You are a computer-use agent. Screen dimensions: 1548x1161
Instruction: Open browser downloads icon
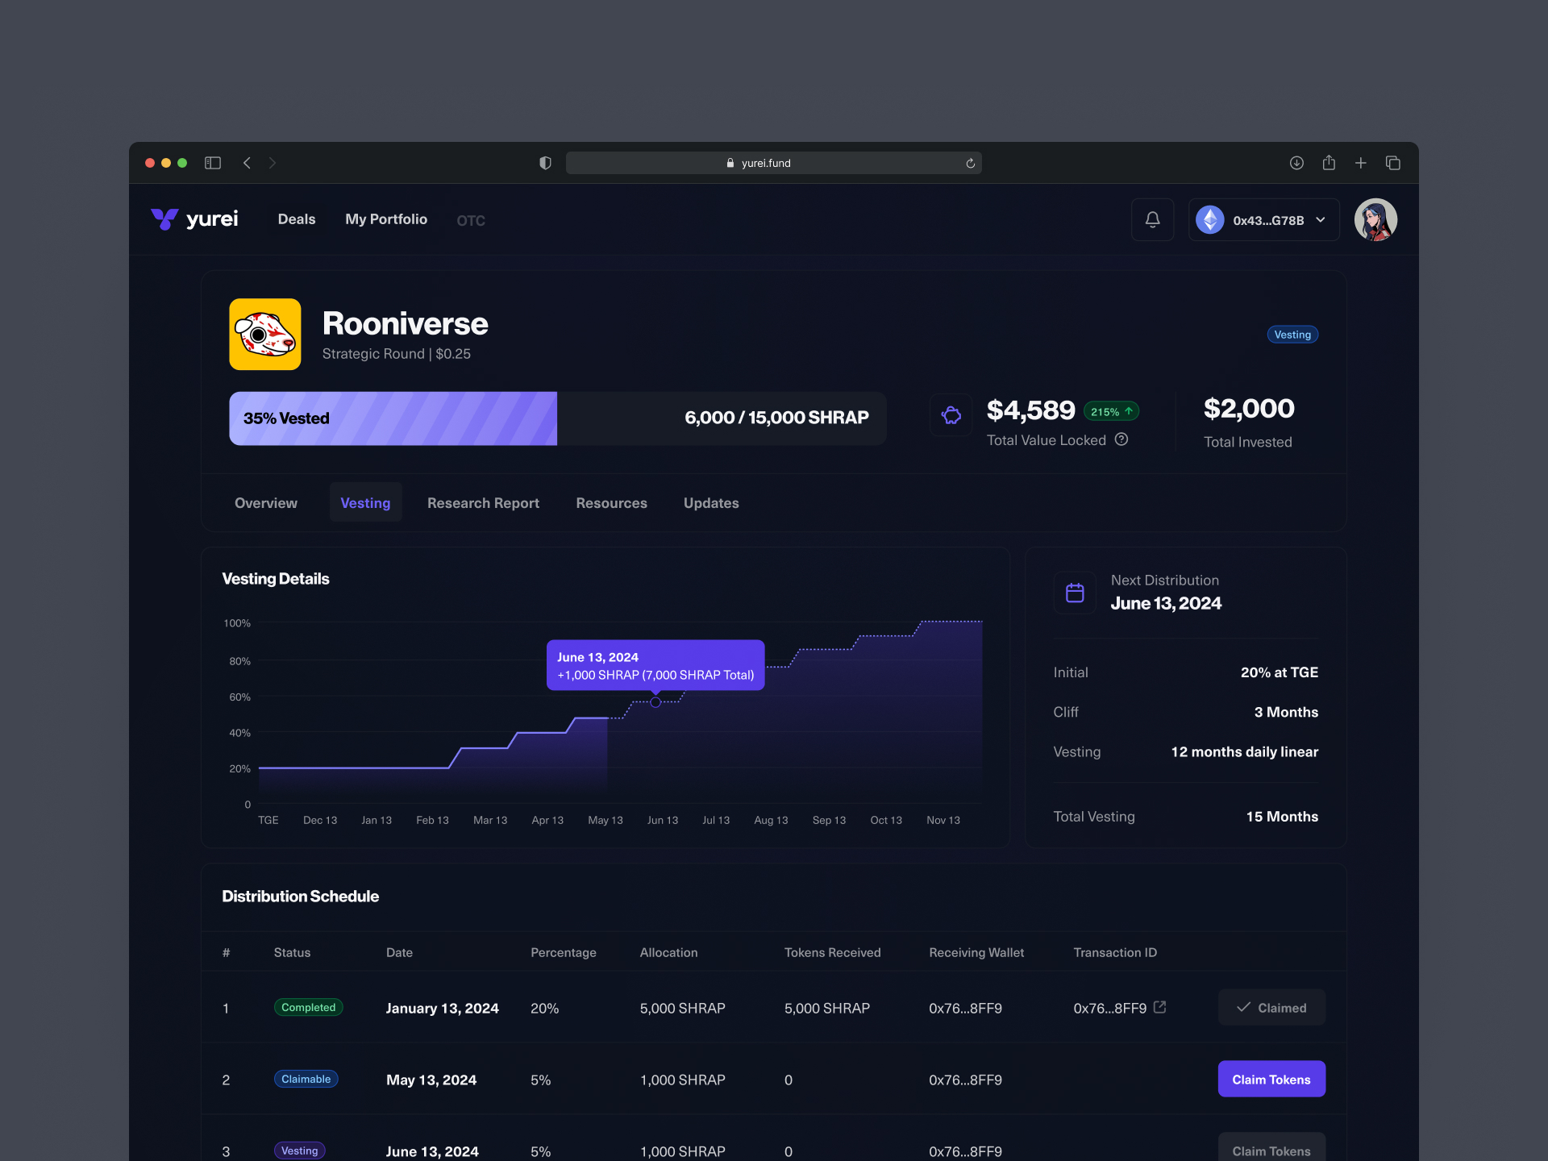tap(1296, 163)
